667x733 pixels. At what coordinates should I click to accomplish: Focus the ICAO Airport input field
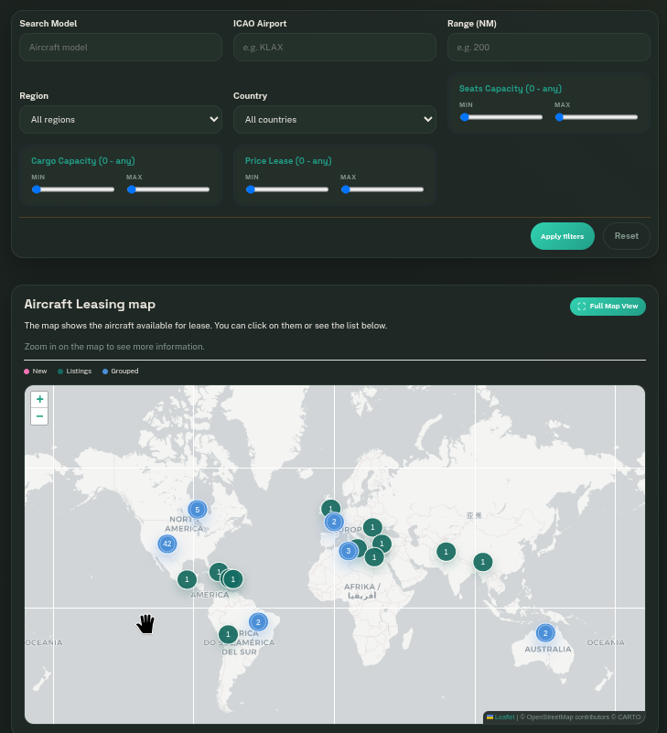(335, 48)
